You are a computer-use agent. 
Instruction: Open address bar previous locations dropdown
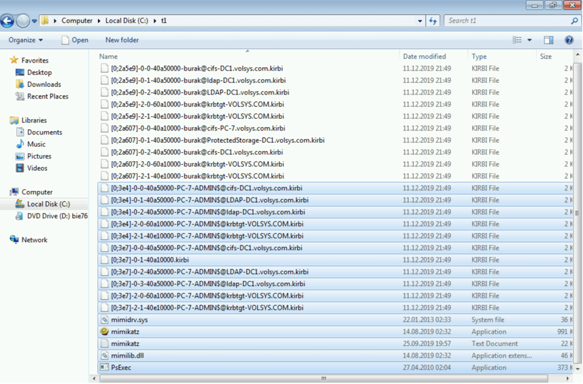420,21
